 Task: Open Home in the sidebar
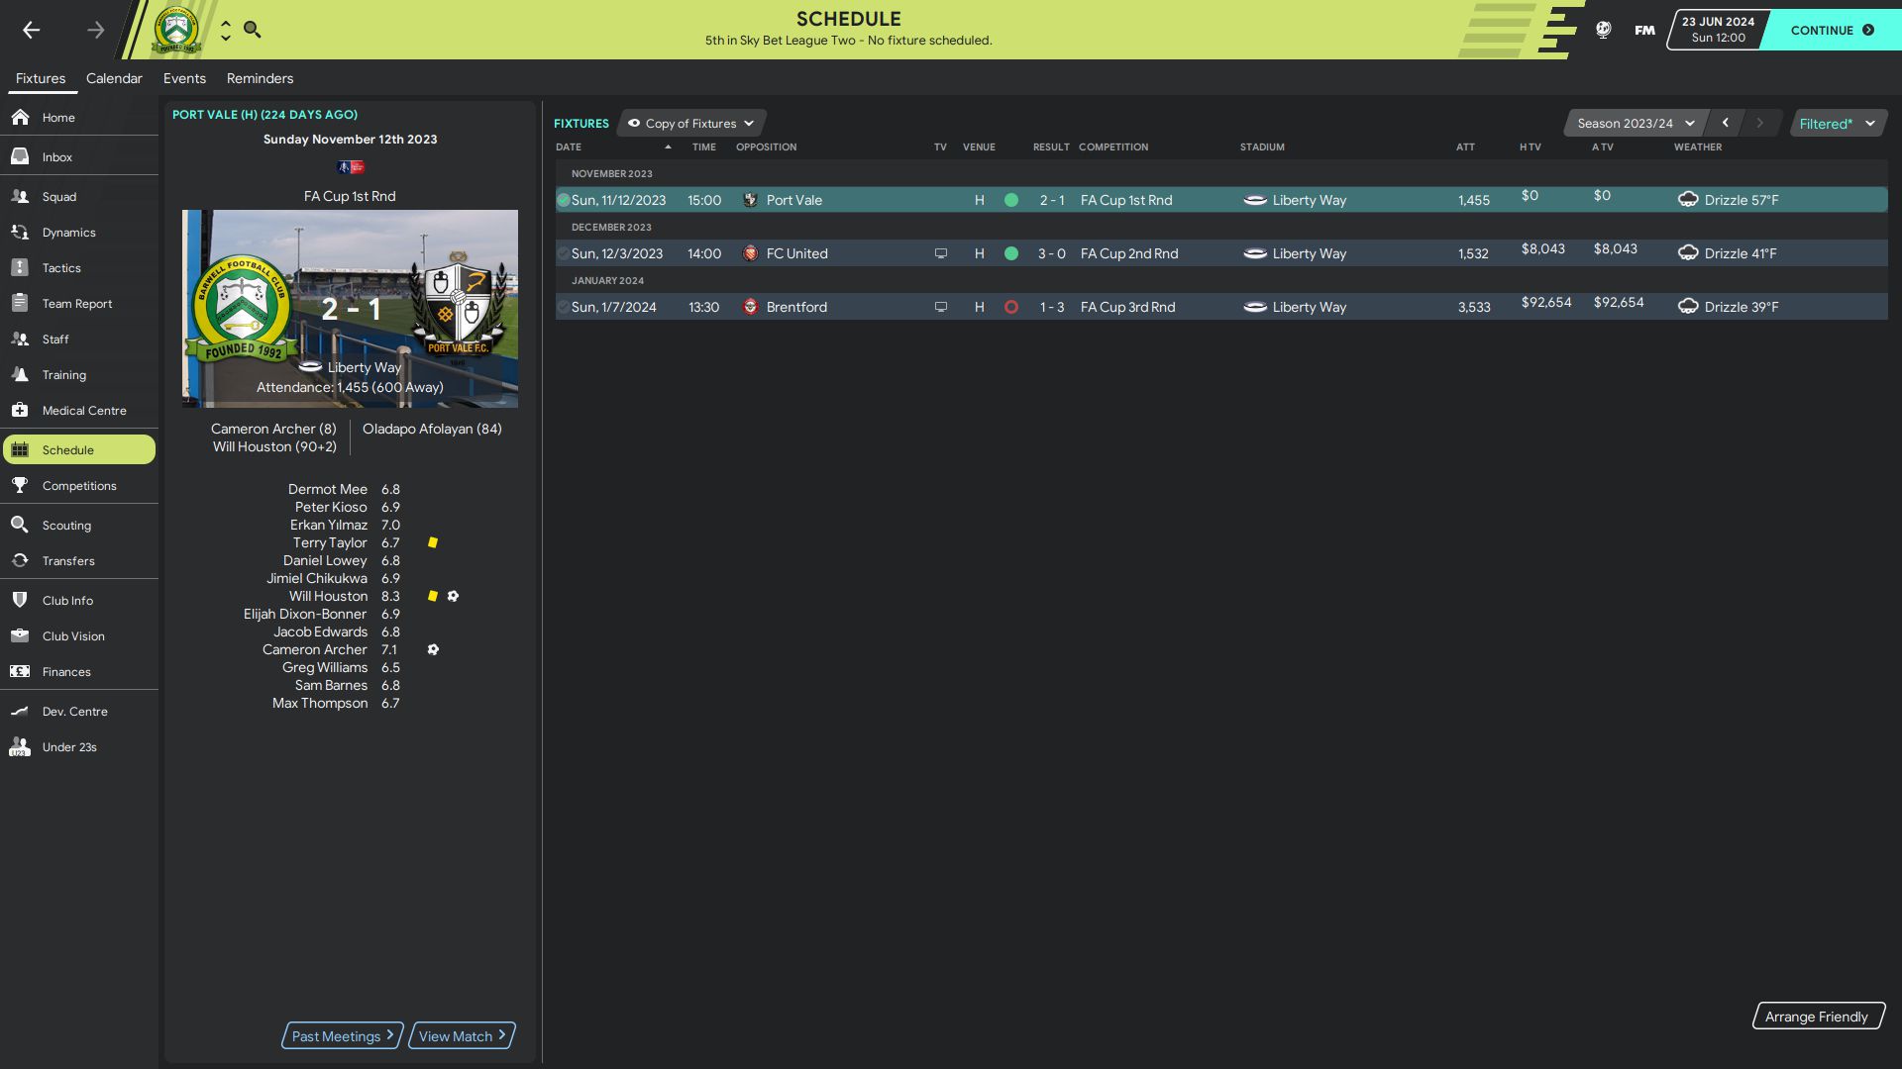tap(79, 117)
